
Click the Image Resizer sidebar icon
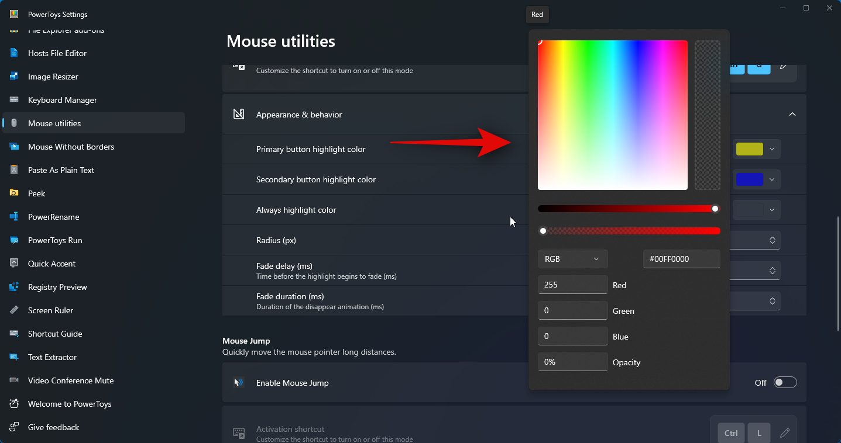(x=14, y=77)
